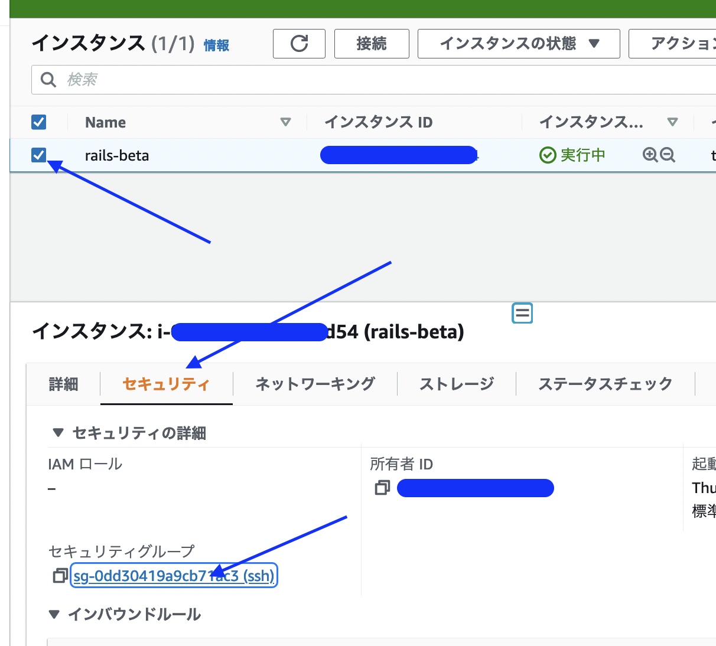The image size is (716, 646).
Task: Click the refresh instances icon
Action: point(299,43)
